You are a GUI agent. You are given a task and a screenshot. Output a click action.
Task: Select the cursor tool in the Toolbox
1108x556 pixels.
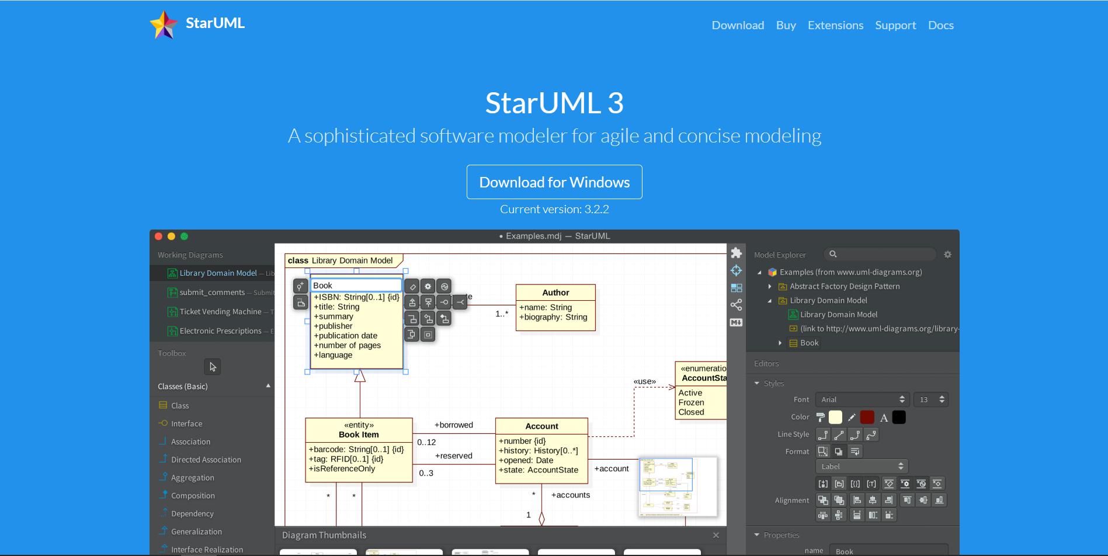pyautogui.click(x=213, y=367)
